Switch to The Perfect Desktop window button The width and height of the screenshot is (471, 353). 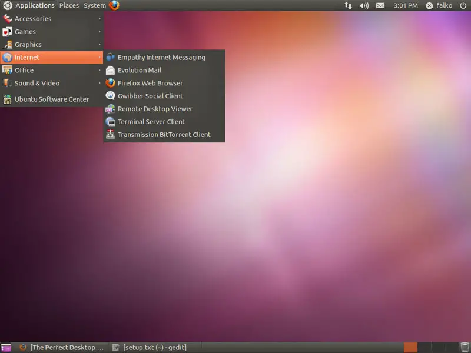[x=62, y=348]
